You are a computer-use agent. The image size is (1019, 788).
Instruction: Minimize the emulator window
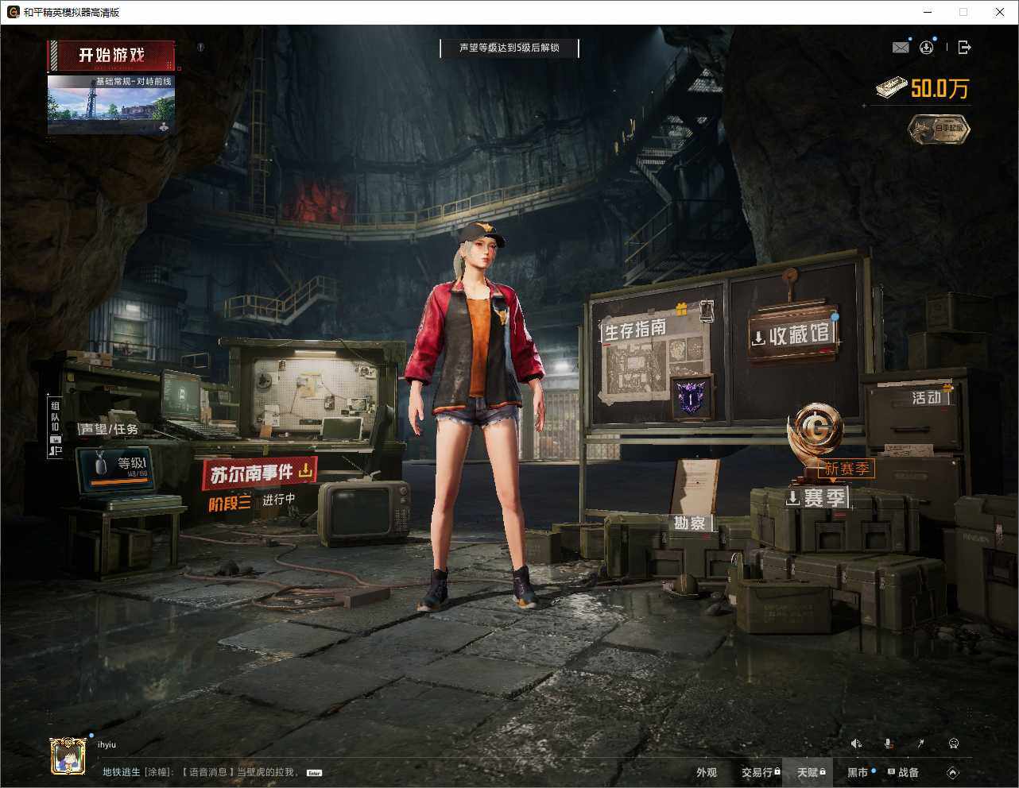pos(928,12)
